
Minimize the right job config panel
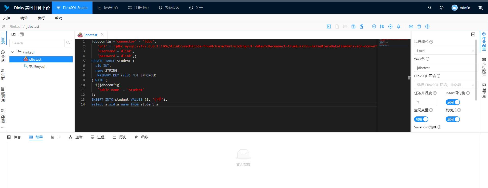[x=473, y=34]
